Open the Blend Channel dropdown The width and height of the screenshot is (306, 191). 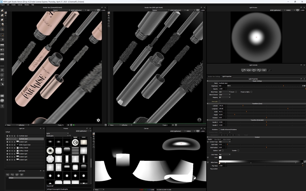tap(225, 95)
